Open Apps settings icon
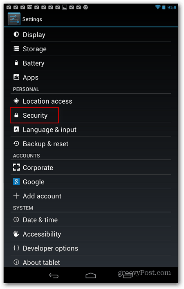Screen dimensions: 184x289 coord(16,77)
